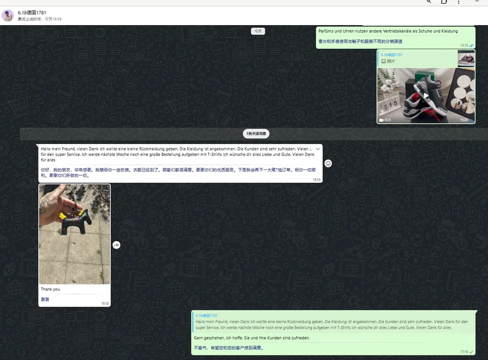Click the 'Thank you' photo caption

(x=51, y=289)
